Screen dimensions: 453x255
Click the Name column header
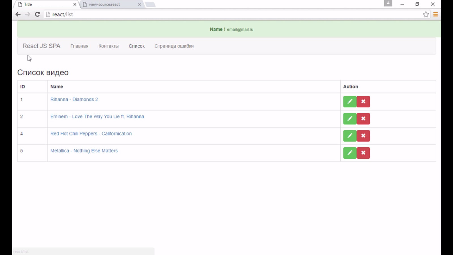pyautogui.click(x=194, y=87)
